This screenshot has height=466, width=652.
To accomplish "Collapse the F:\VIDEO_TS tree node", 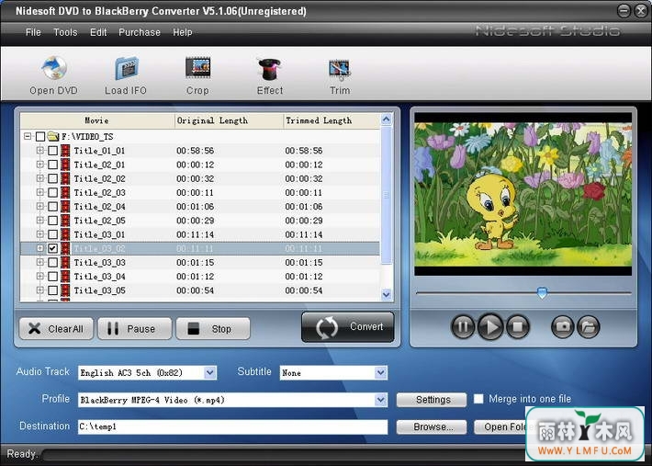I will click(x=28, y=136).
